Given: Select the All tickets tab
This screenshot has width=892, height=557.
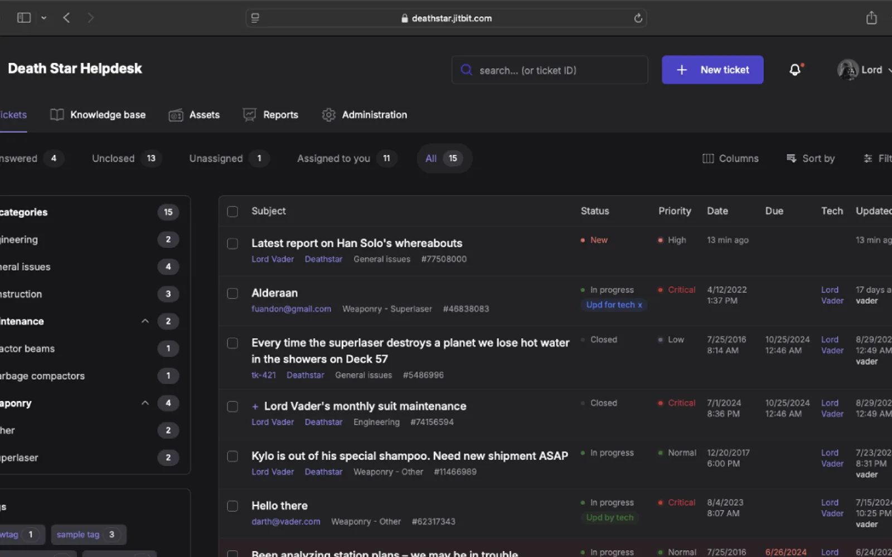Looking at the screenshot, I should pyautogui.click(x=444, y=159).
